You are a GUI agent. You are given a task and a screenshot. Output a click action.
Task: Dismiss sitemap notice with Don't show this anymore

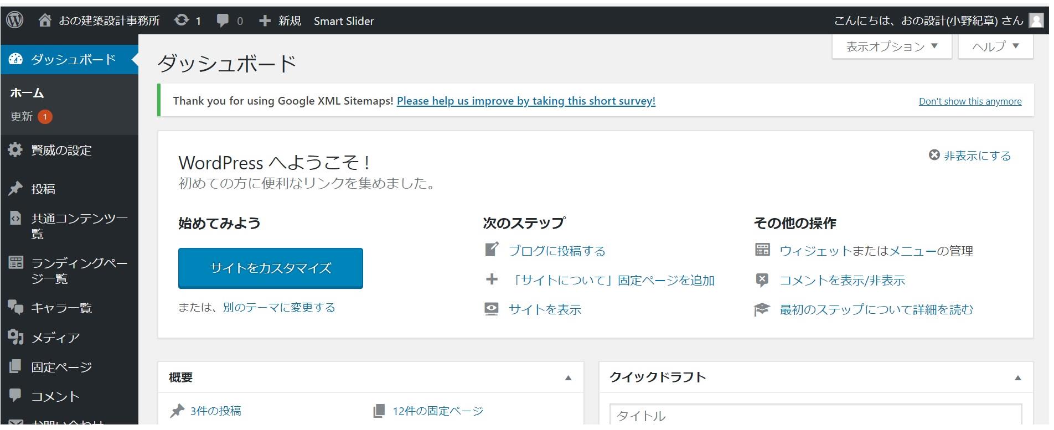point(970,101)
